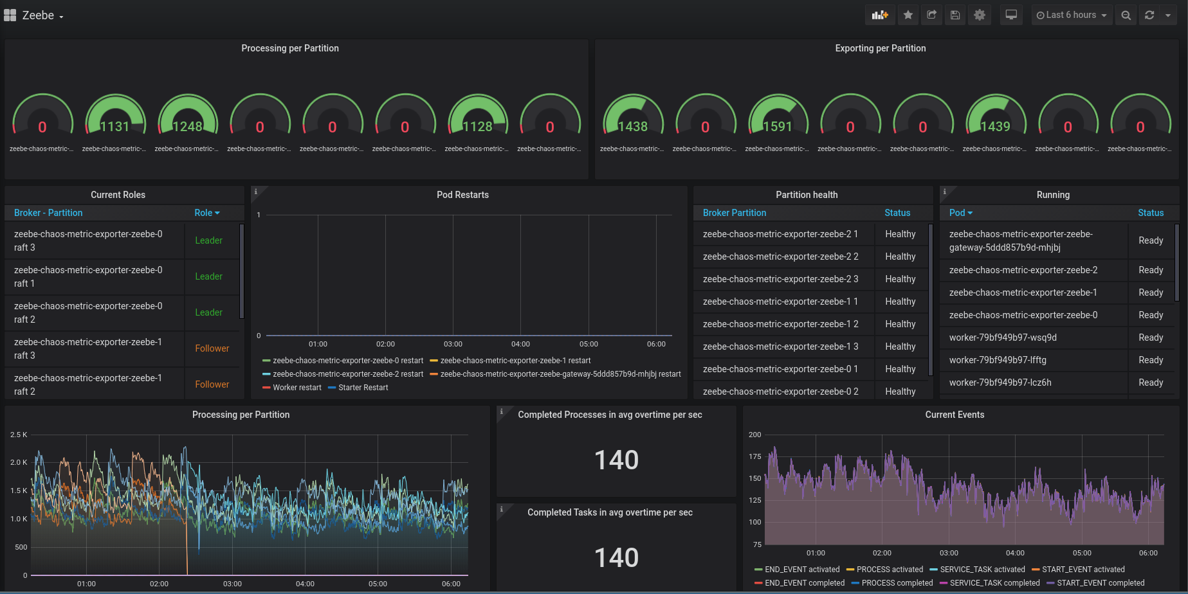
Task: Sort Partition health by Broker Partition
Action: [735, 213]
